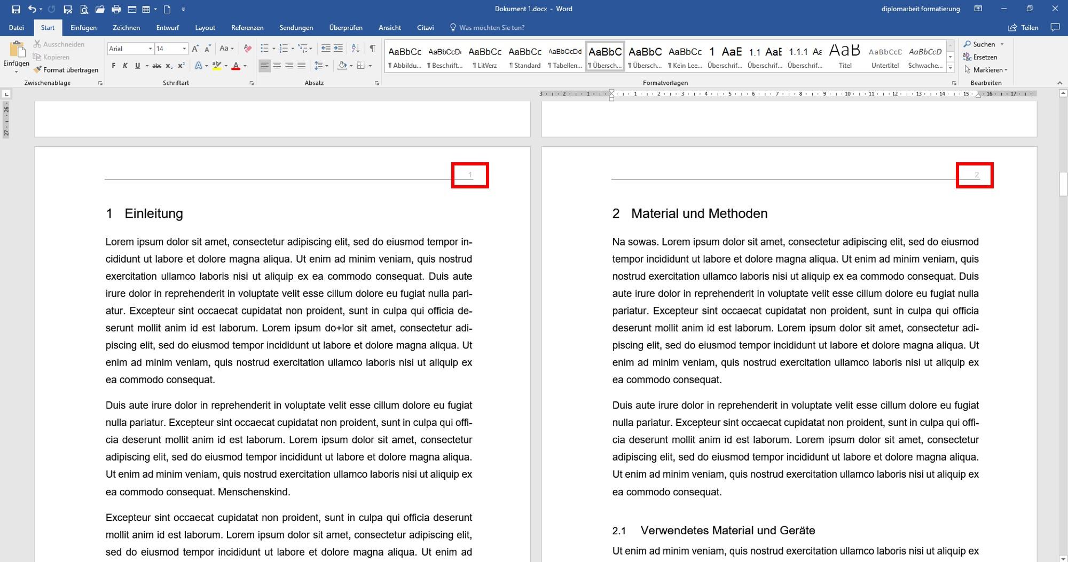Sort the selection alphabetically
This screenshot has height=562, width=1068.
pos(356,49)
